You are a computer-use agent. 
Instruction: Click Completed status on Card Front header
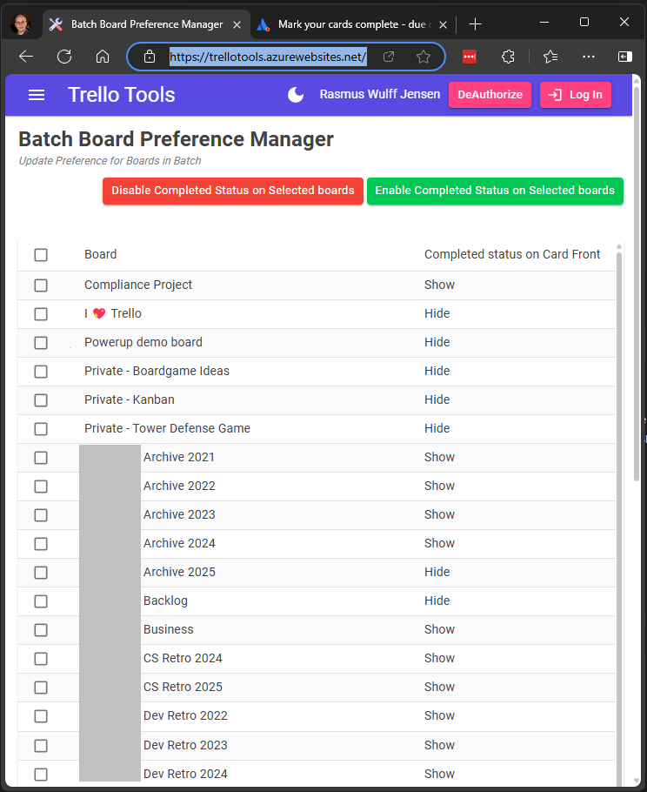click(x=512, y=254)
